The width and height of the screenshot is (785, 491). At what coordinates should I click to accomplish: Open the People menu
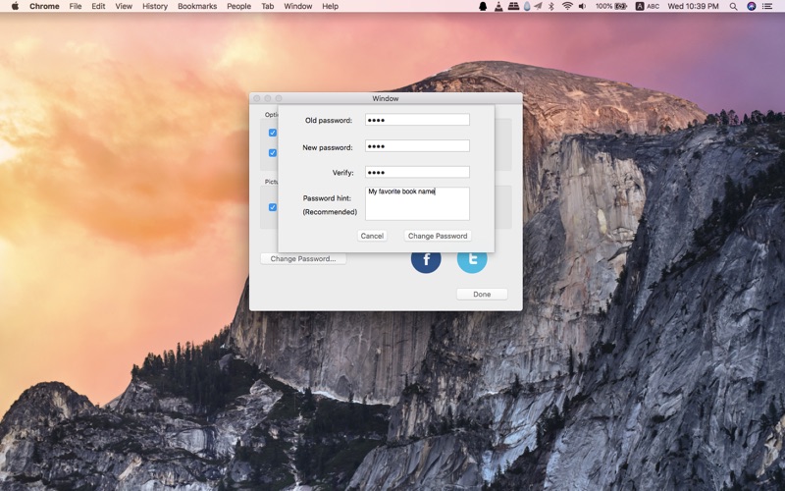click(x=238, y=6)
